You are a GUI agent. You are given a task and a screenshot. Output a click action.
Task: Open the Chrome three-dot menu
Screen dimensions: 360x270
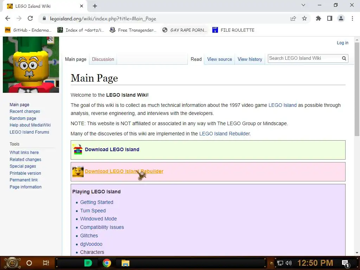click(352, 18)
